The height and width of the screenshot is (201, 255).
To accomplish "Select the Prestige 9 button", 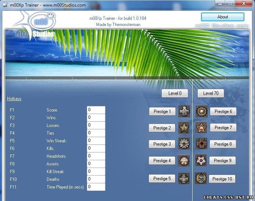I will [x=223, y=161].
